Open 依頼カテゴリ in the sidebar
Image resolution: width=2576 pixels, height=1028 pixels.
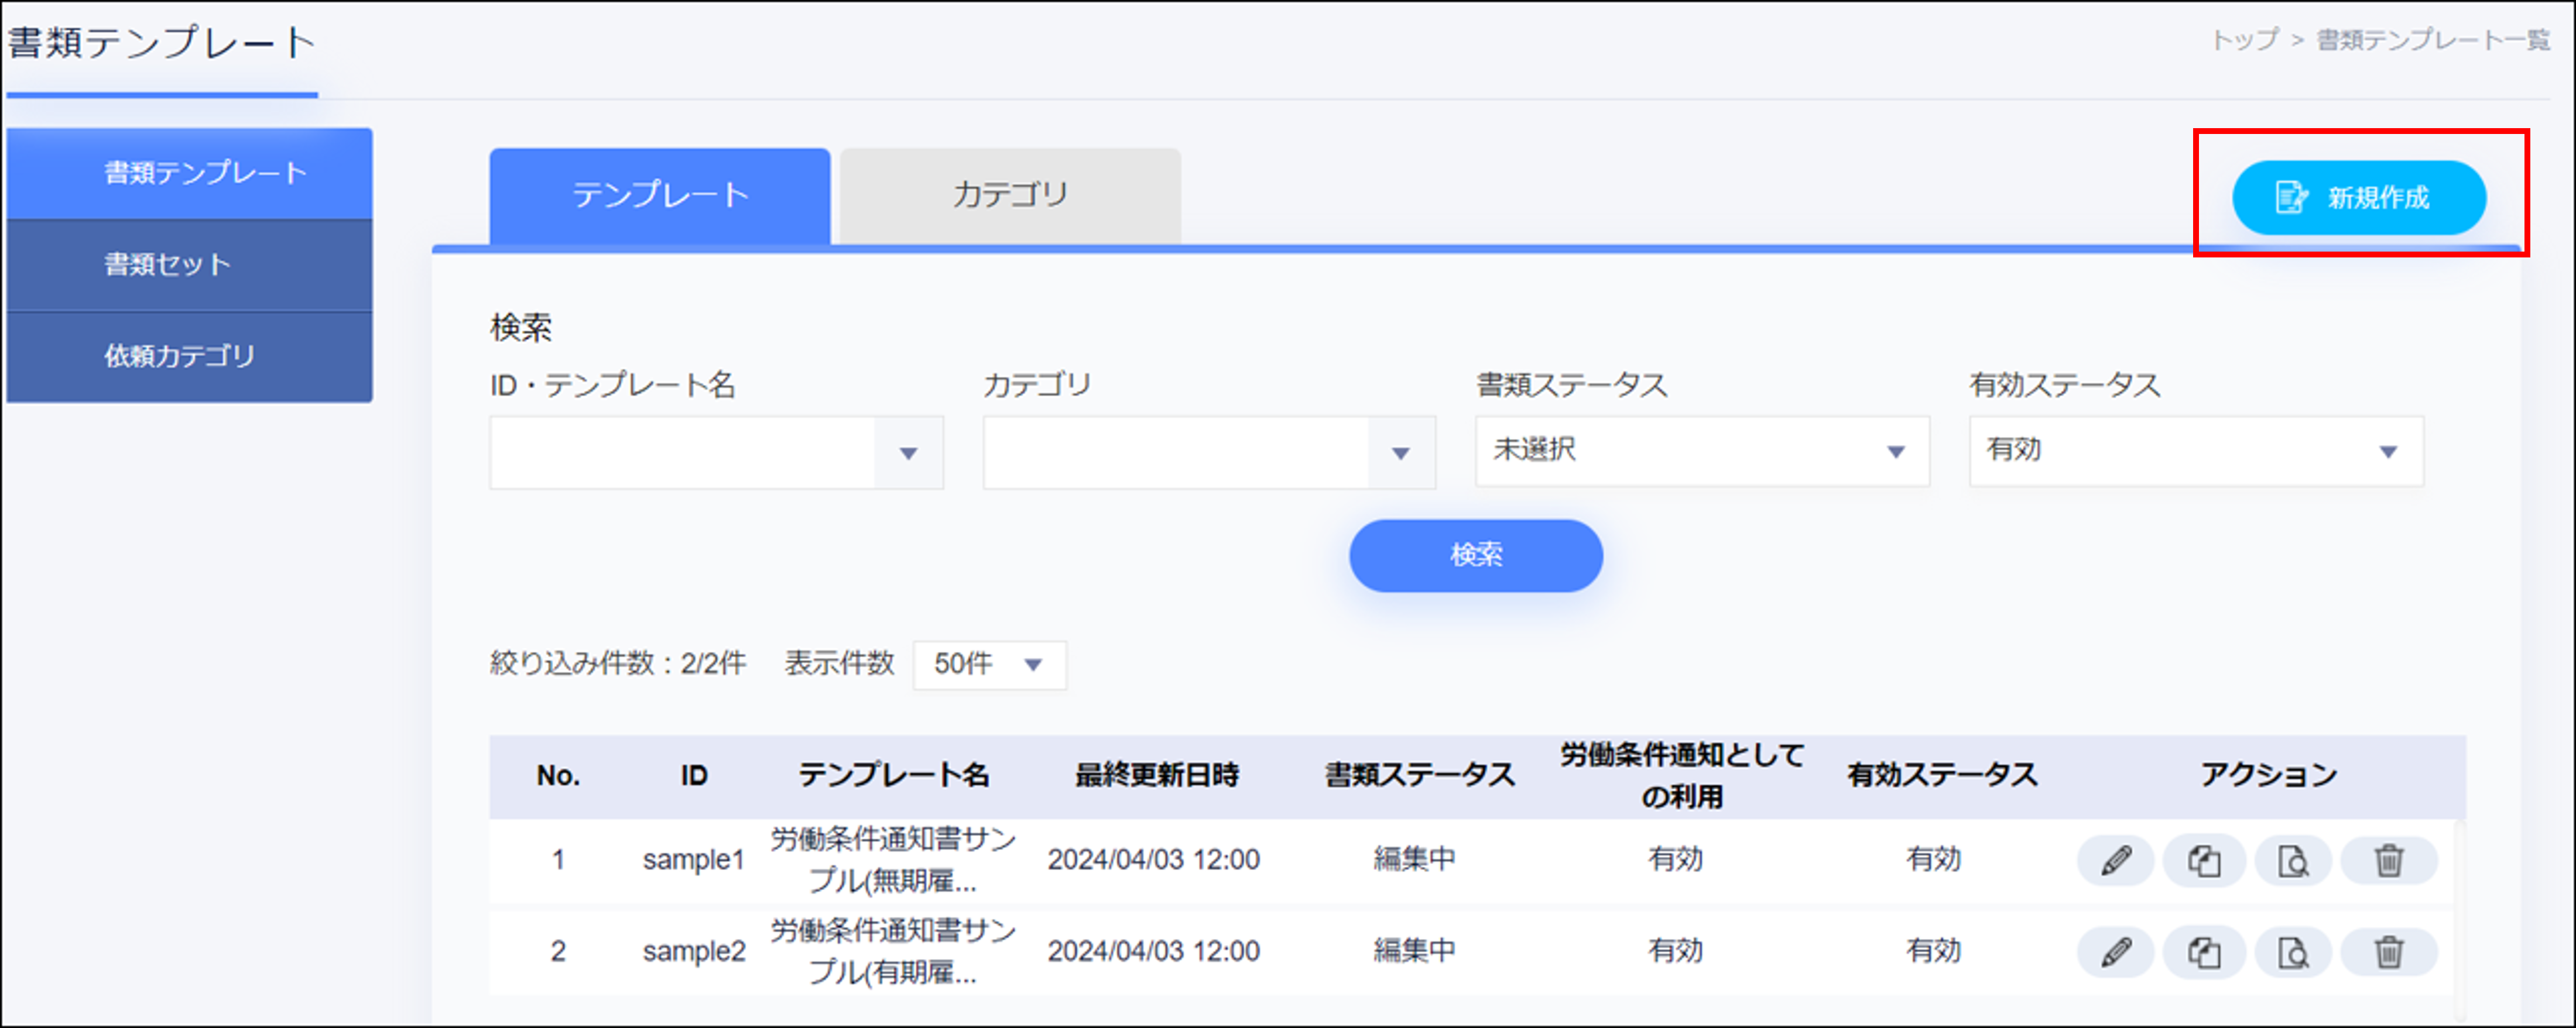[189, 357]
